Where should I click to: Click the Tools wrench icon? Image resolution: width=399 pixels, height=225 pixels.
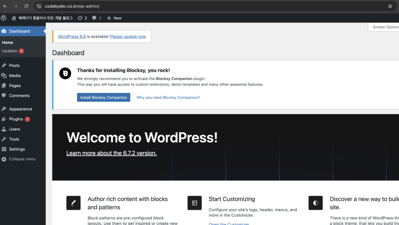tap(4, 139)
